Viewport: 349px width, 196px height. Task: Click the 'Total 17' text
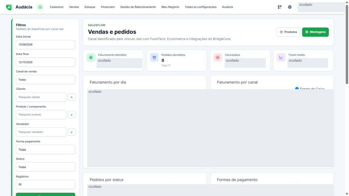(166, 66)
